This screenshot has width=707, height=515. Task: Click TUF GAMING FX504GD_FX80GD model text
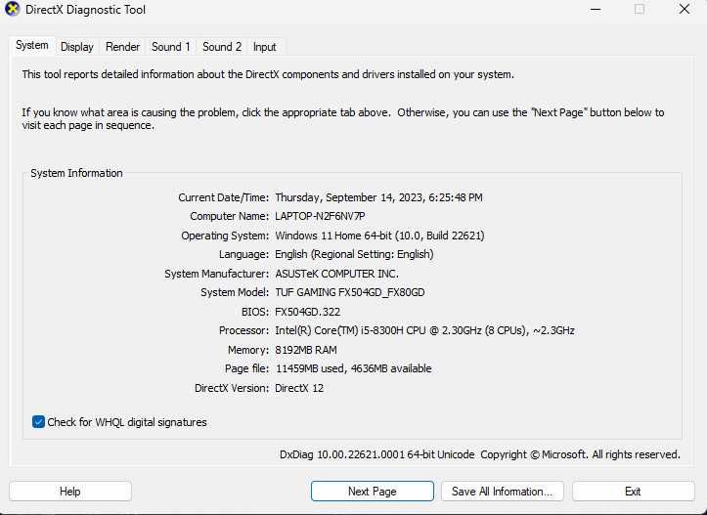click(350, 292)
